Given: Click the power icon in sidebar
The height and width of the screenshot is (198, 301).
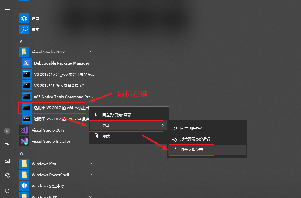Looking at the screenshot, I should click(x=7, y=191).
